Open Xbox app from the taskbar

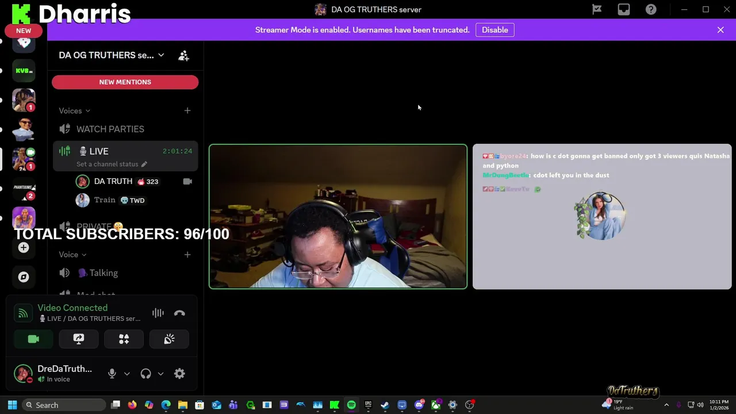[x=436, y=405]
